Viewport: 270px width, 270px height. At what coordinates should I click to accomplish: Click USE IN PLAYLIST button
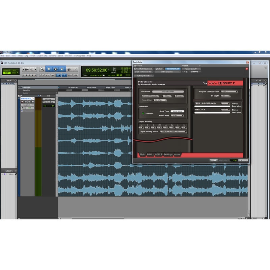tap(173, 69)
